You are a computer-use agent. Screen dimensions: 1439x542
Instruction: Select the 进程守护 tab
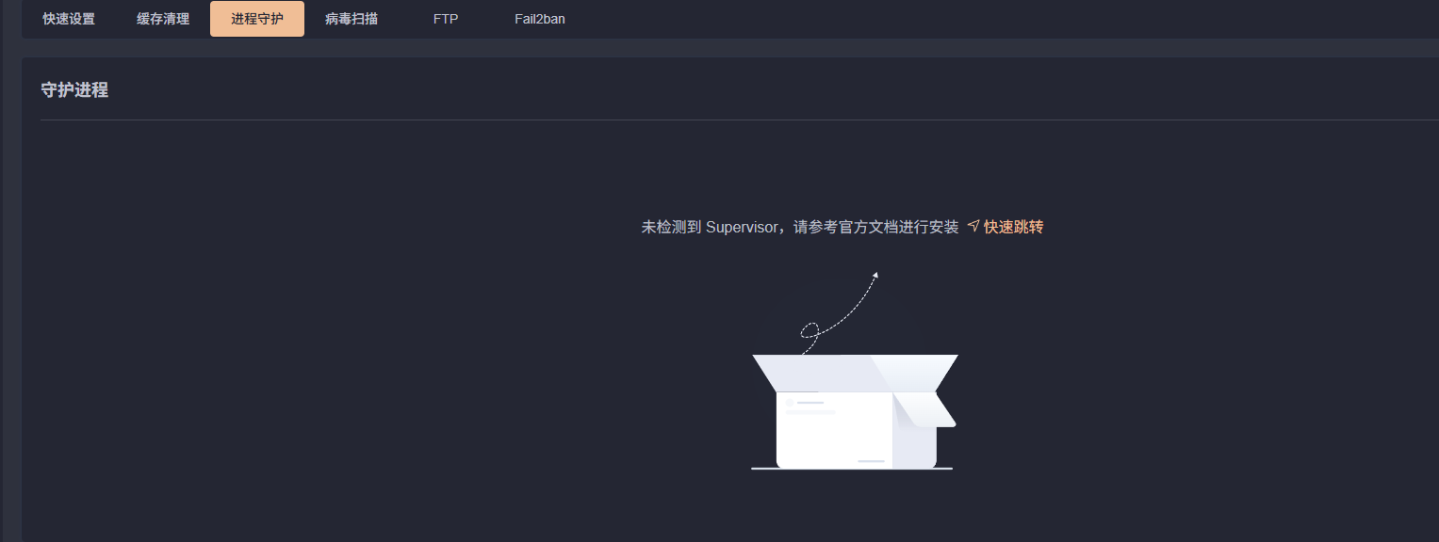tap(257, 19)
